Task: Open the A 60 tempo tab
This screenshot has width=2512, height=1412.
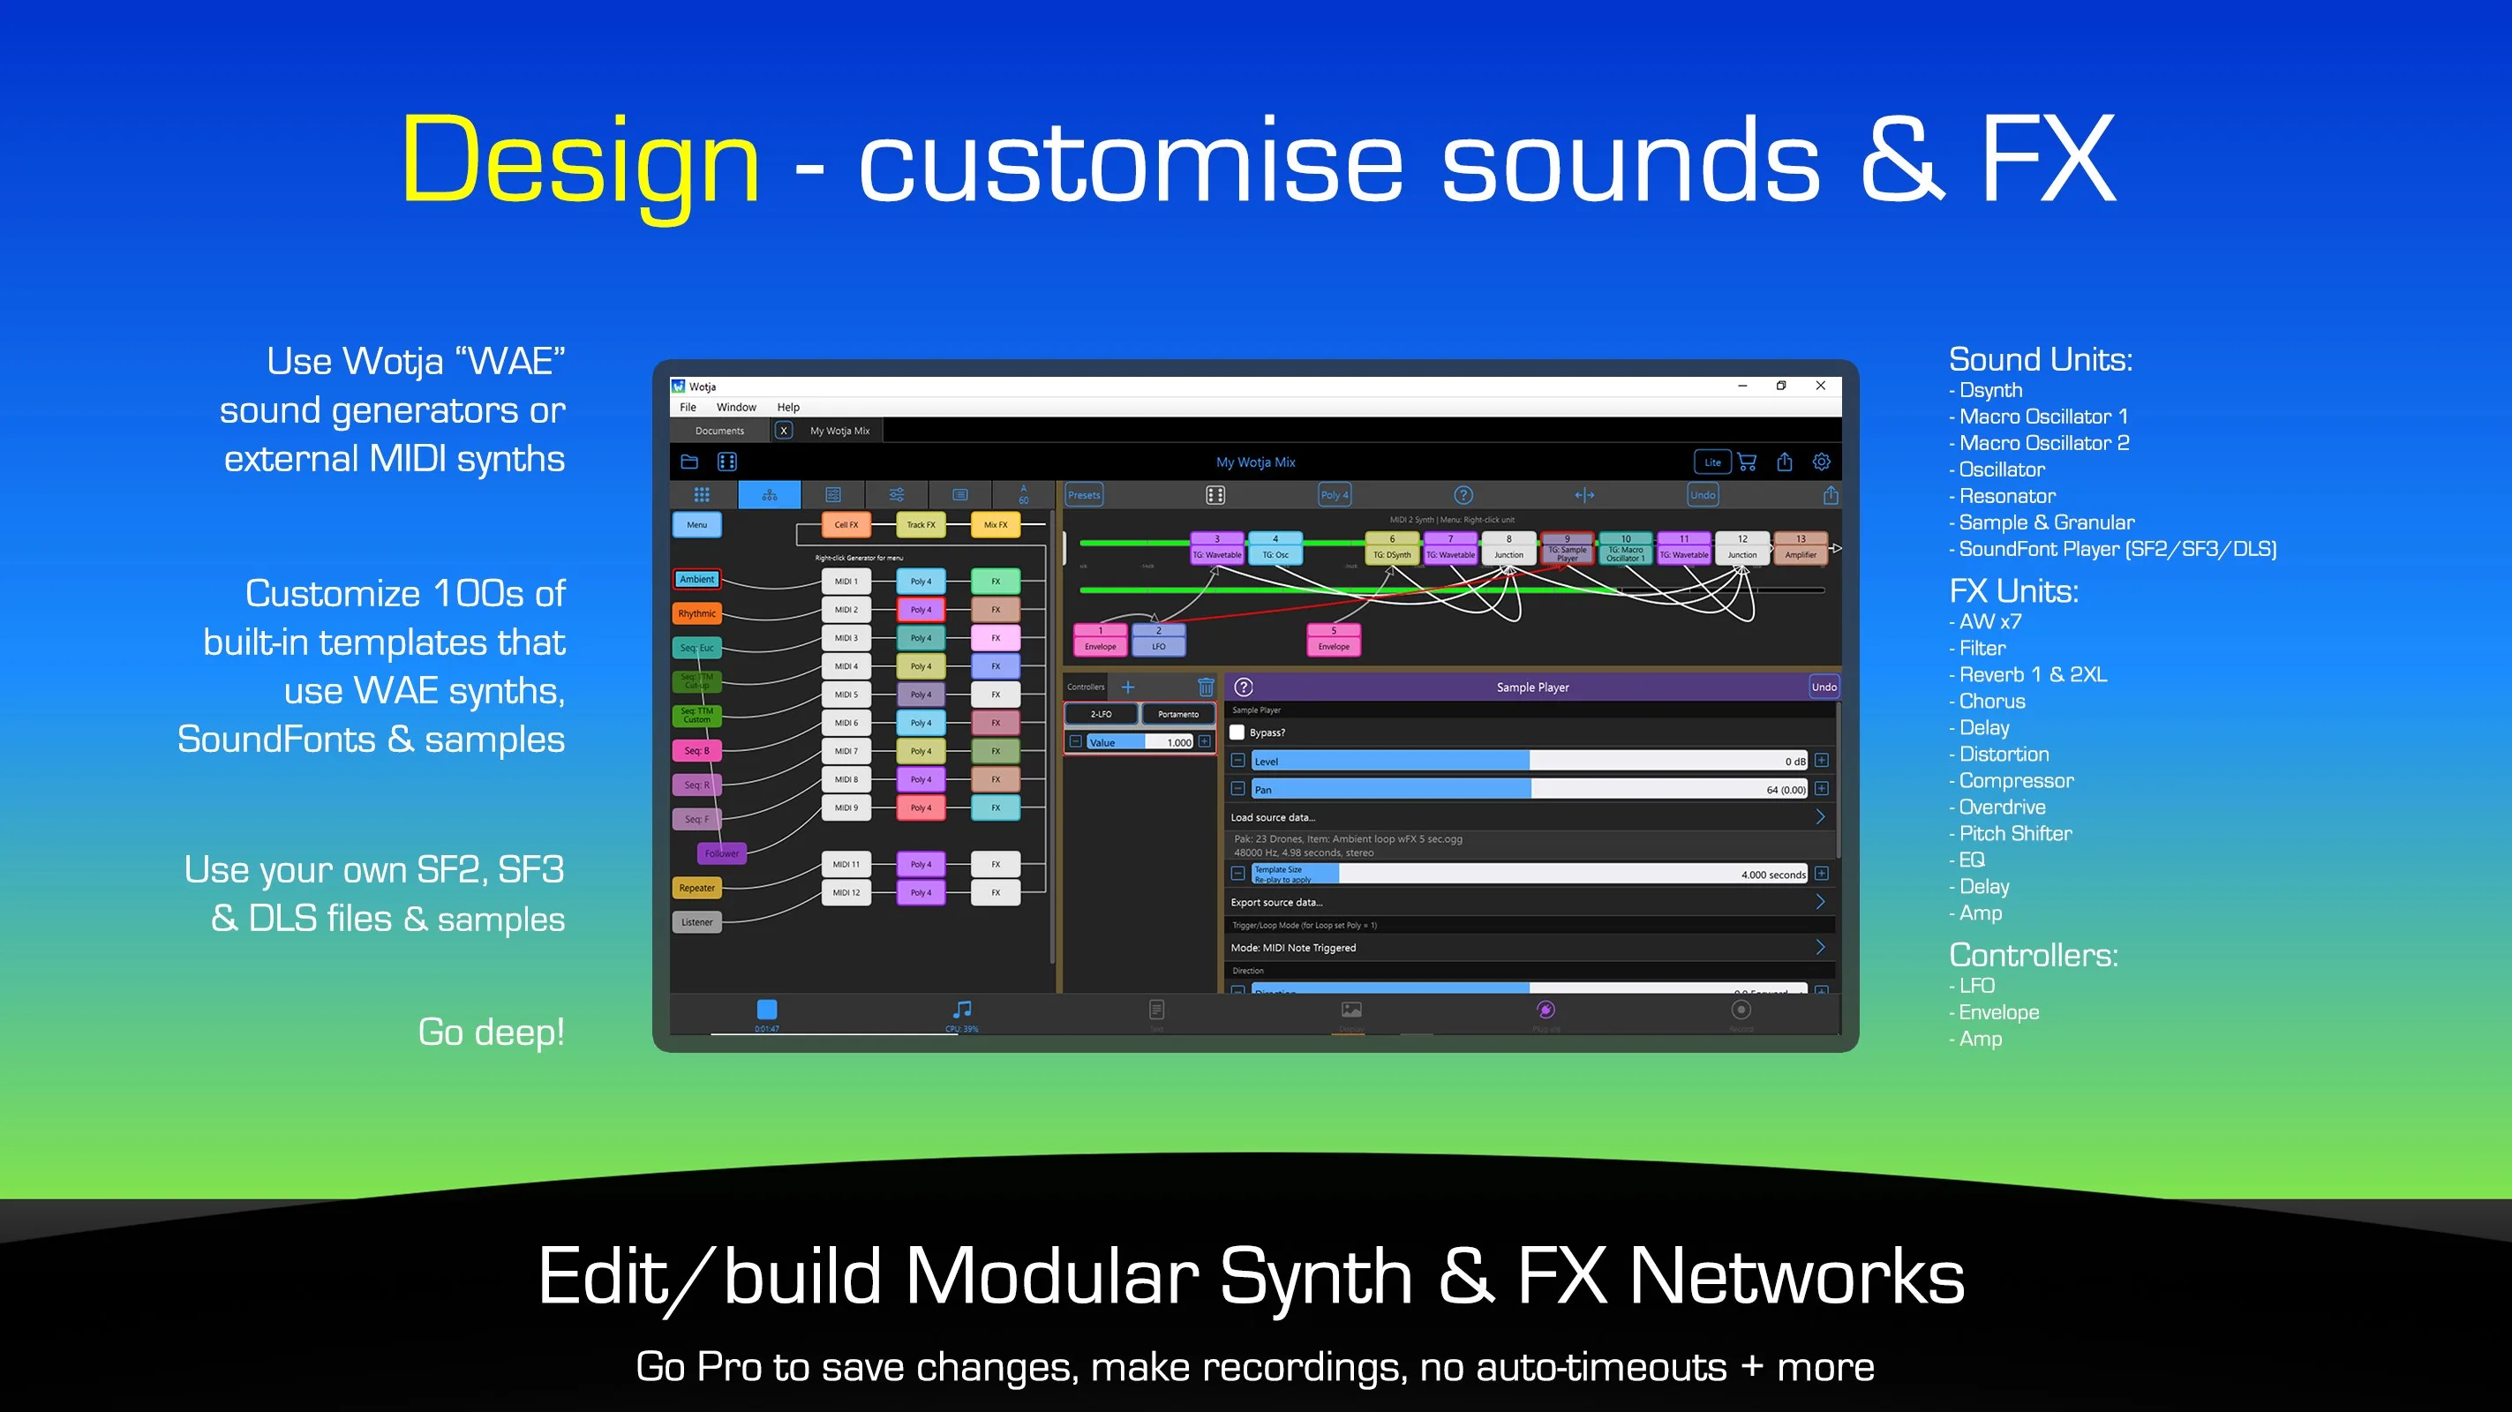Action: coord(1023,494)
